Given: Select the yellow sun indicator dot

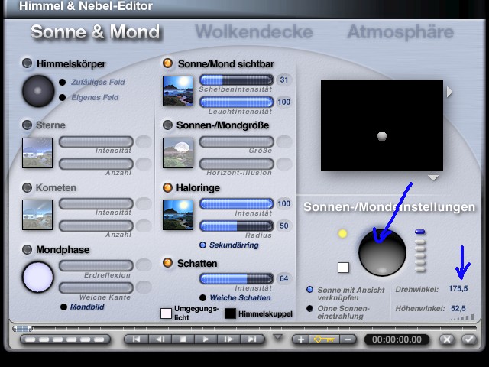Looking at the screenshot, I should point(342,233).
